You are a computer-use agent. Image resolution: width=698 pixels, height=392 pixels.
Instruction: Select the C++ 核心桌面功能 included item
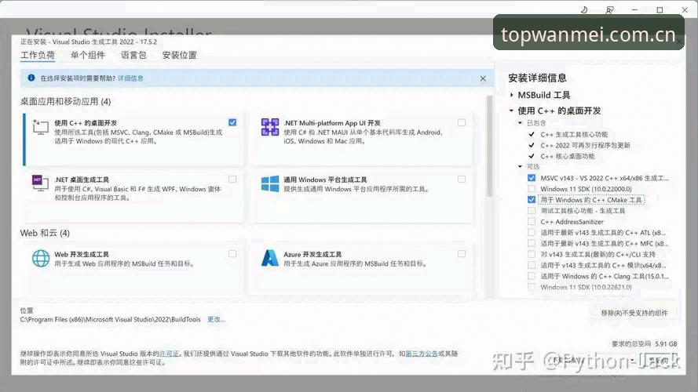tap(568, 156)
